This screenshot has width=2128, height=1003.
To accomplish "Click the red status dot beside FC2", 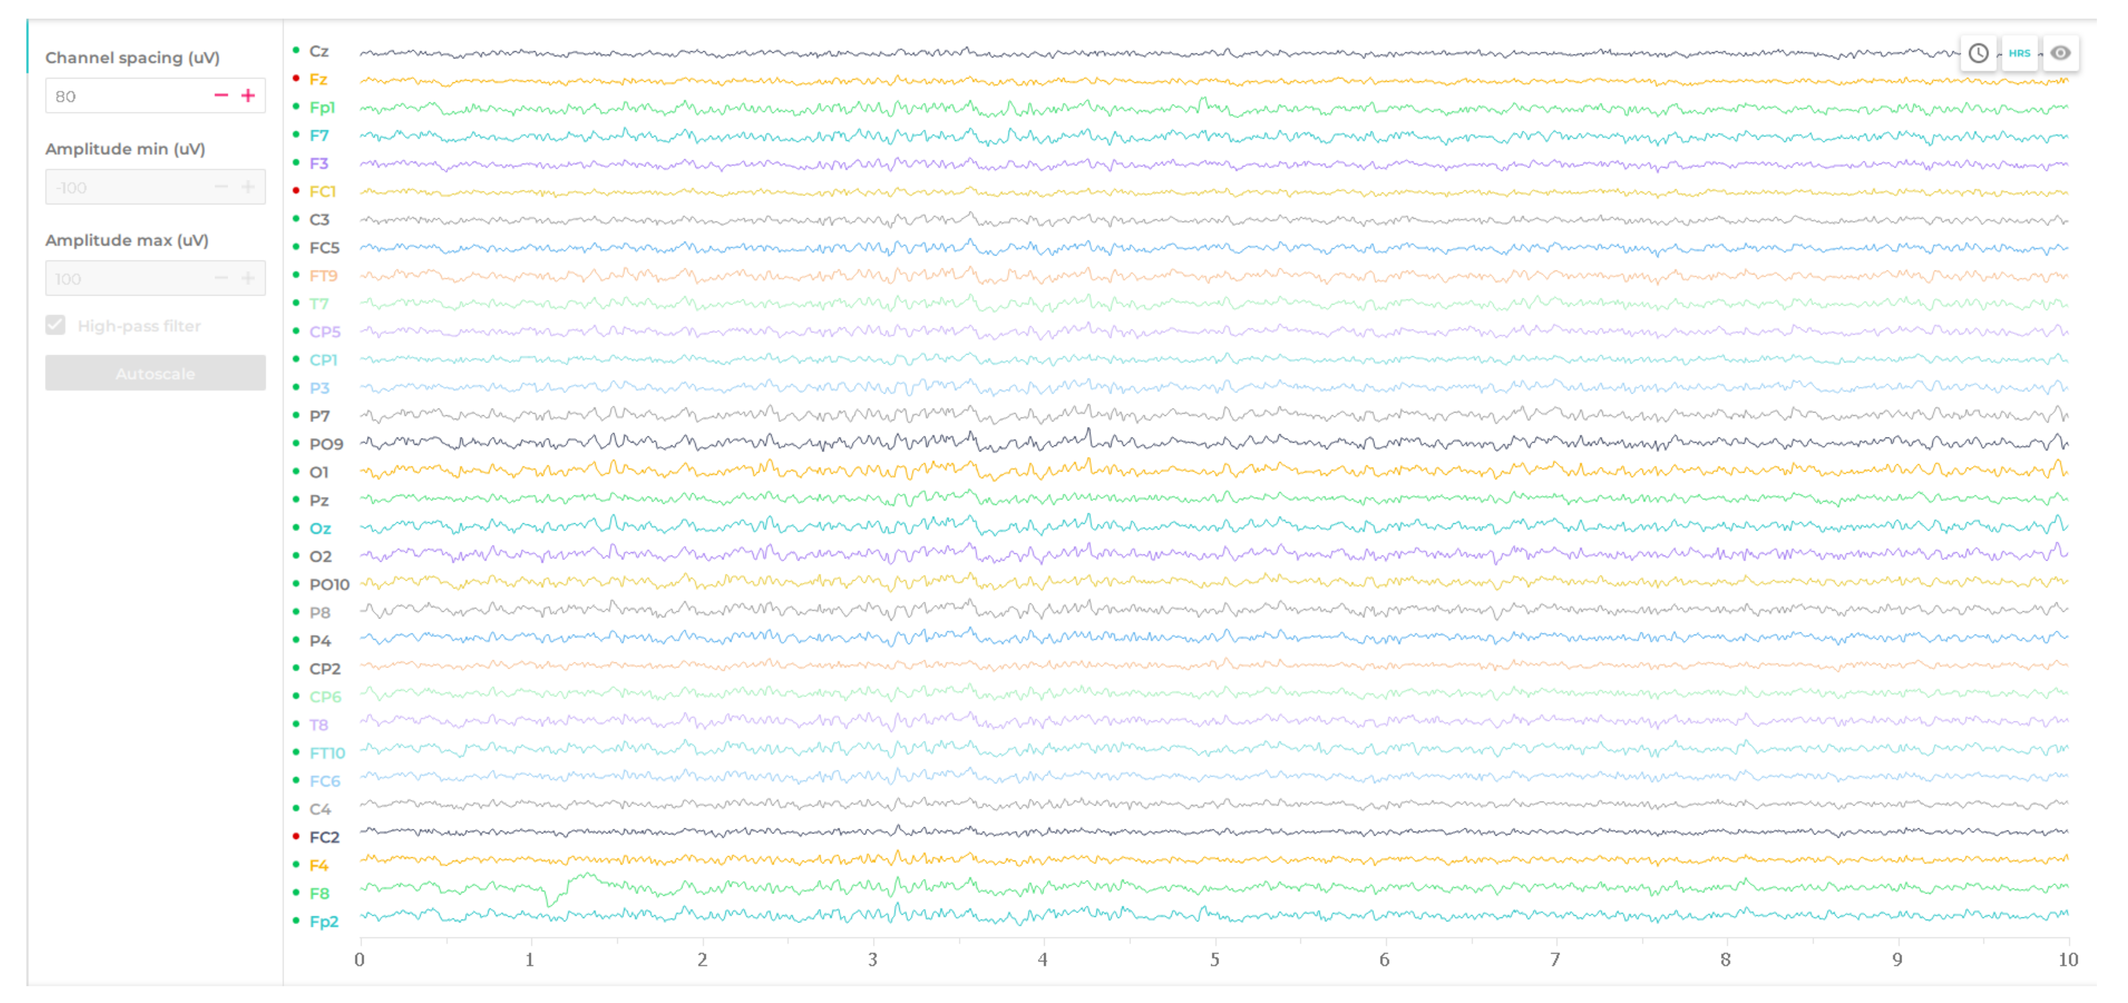I will (x=296, y=836).
